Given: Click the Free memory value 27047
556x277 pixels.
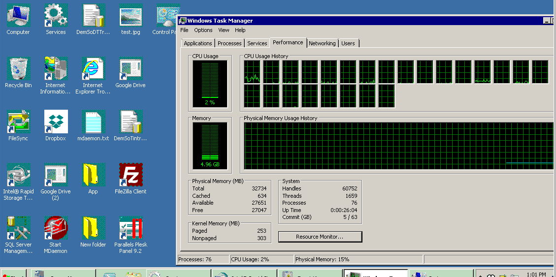Looking at the screenshot, I should (x=259, y=210).
